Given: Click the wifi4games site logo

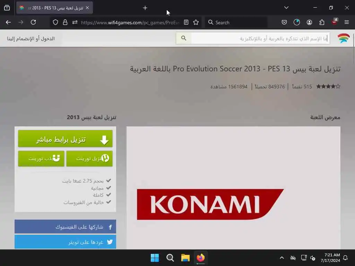Looking at the screenshot, I should (344, 38).
